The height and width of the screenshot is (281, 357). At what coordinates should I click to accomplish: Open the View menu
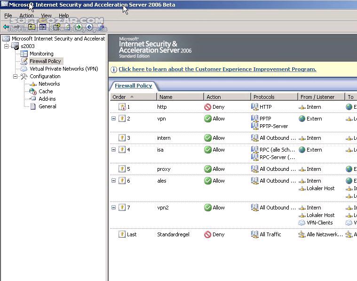46,16
